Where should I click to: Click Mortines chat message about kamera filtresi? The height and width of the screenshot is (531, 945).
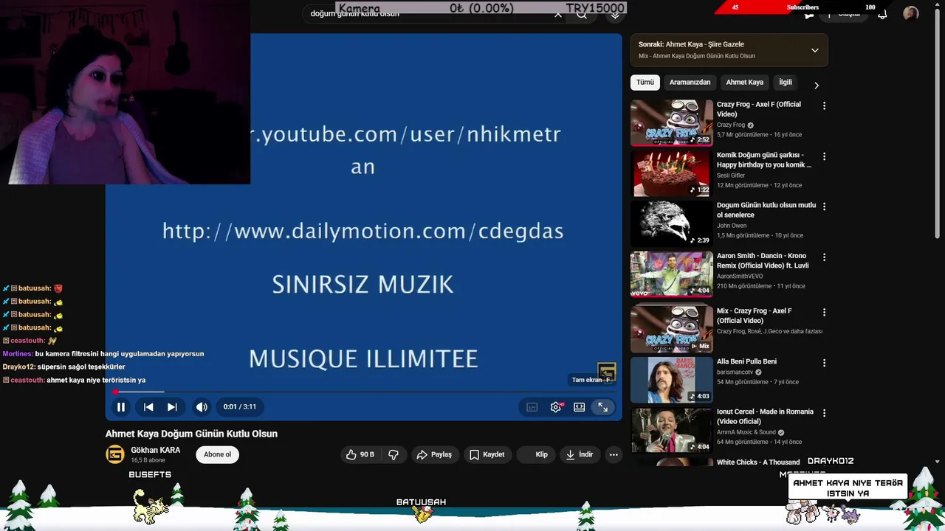pos(103,354)
